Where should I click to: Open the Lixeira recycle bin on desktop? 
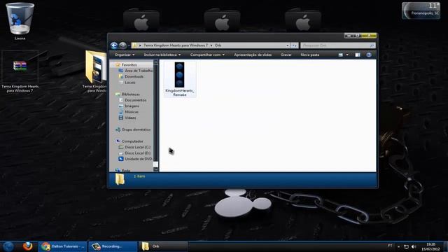click(x=20, y=22)
